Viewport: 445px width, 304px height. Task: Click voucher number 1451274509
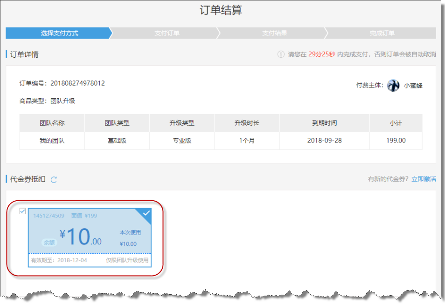coord(49,216)
